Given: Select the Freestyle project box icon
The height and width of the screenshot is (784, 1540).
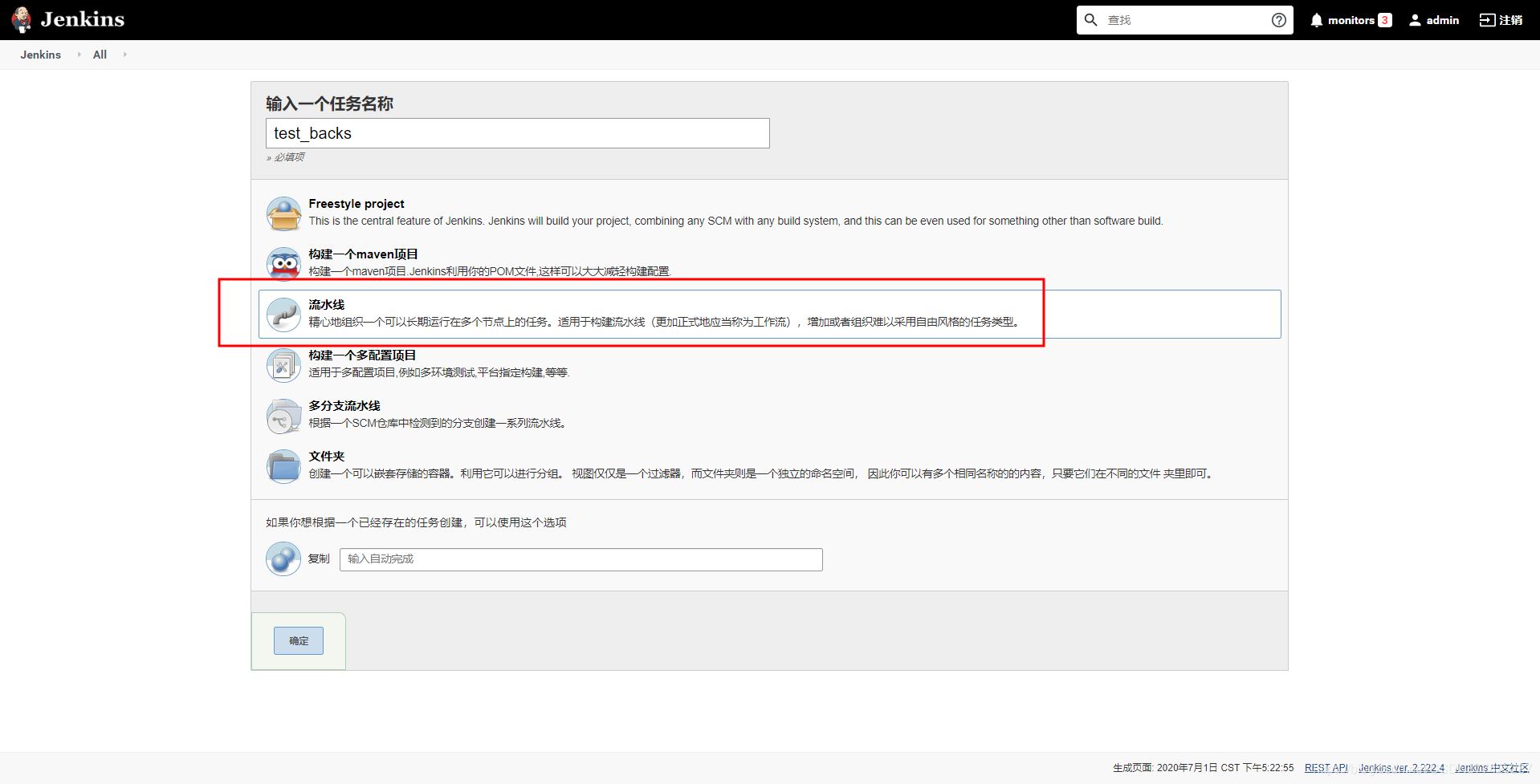Looking at the screenshot, I should point(283,213).
